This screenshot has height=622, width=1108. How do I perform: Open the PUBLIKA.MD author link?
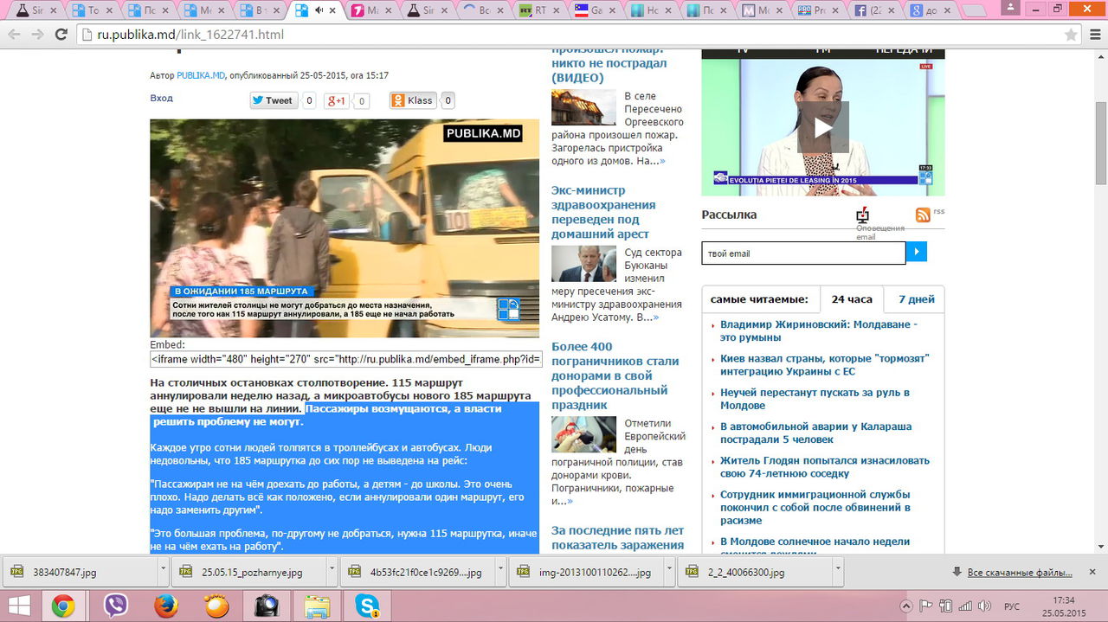(x=201, y=76)
